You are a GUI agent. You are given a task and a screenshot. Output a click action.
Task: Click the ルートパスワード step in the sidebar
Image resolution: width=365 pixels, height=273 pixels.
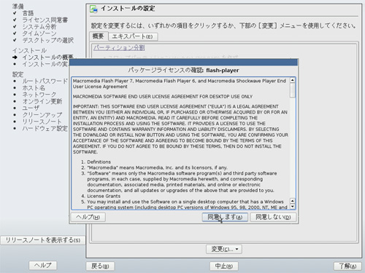tap(45, 81)
